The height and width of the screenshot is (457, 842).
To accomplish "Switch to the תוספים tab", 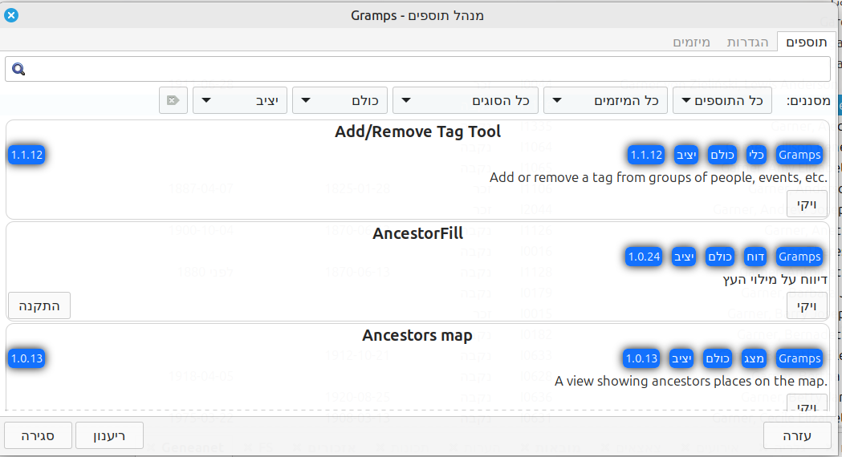I will [806, 42].
